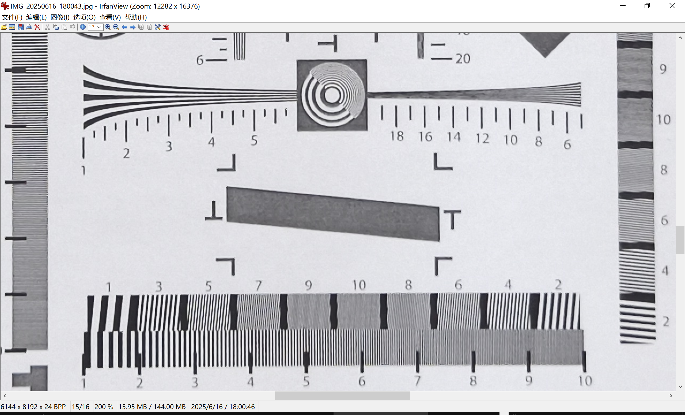This screenshot has height=415, width=685.
Task: Click the horizontal scrollbar right arrow
Action: (671, 395)
